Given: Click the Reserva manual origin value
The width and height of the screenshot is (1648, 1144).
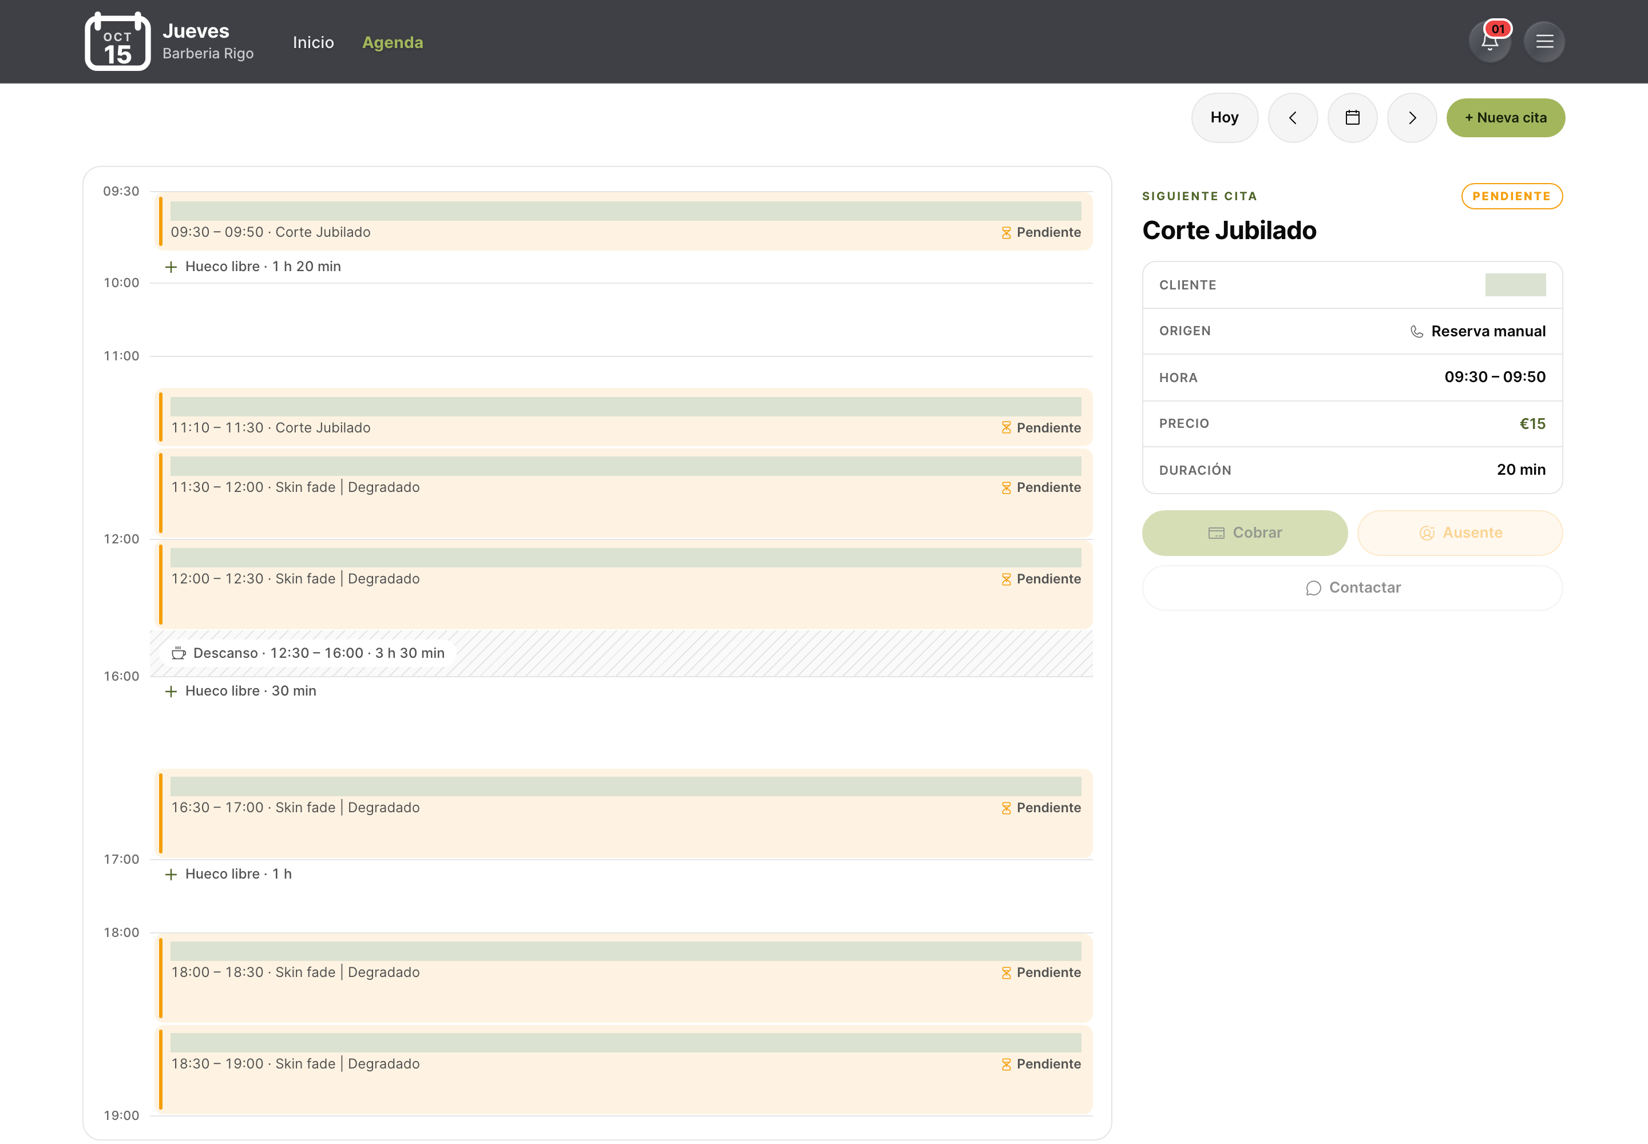Looking at the screenshot, I should pos(1488,331).
